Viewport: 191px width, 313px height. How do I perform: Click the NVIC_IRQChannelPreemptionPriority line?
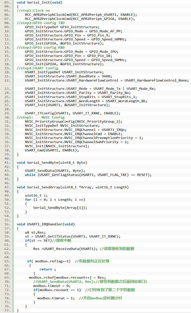pyautogui.click(x=84, y=138)
